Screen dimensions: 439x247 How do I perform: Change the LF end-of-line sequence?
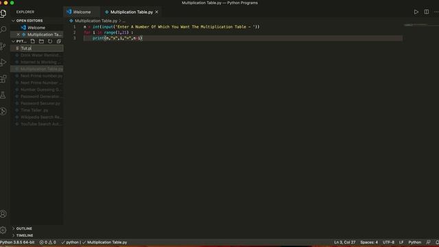(401, 242)
